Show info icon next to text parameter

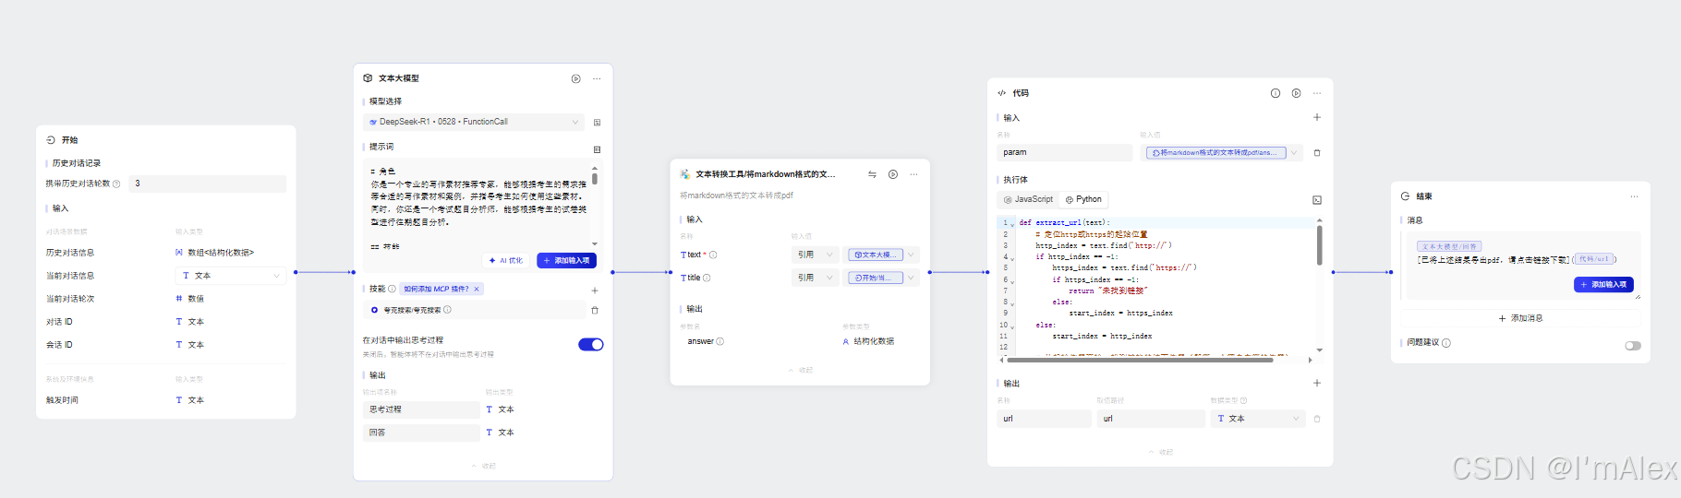coord(713,255)
